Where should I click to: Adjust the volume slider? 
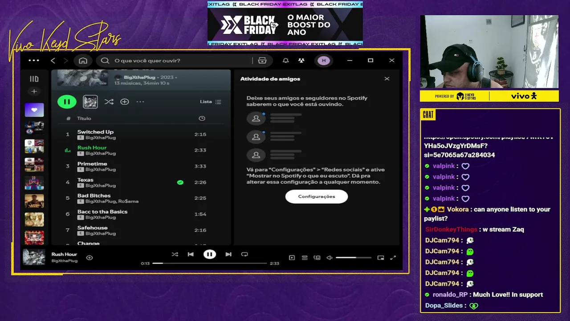pyautogui.click(x=354, y=258)
